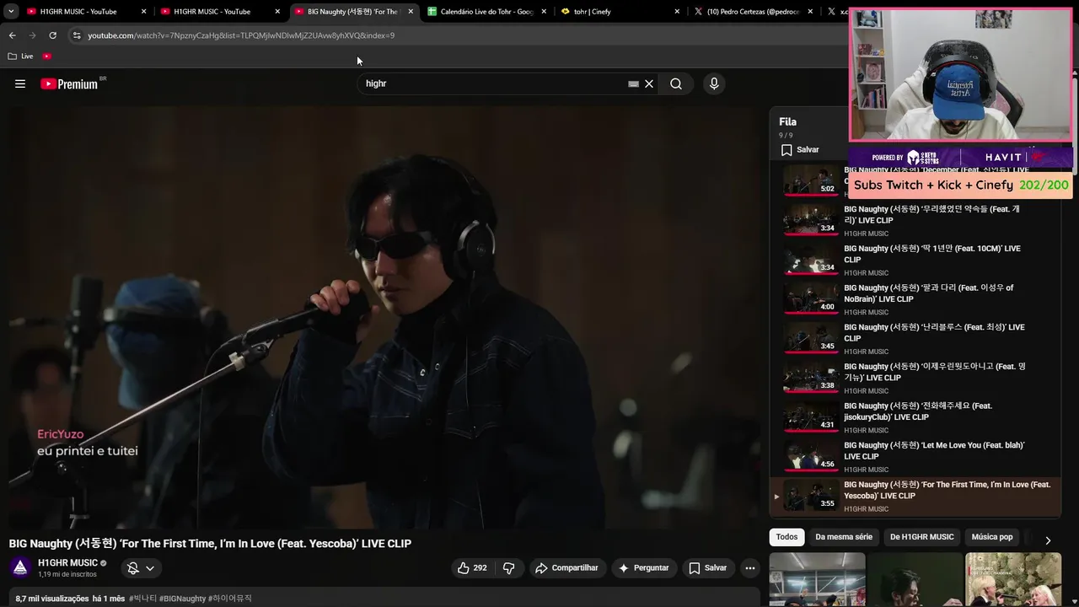The image size is (1079, 607).
Task: Close the first H1GHR MUSIC tab
Action: coord(143,12)
